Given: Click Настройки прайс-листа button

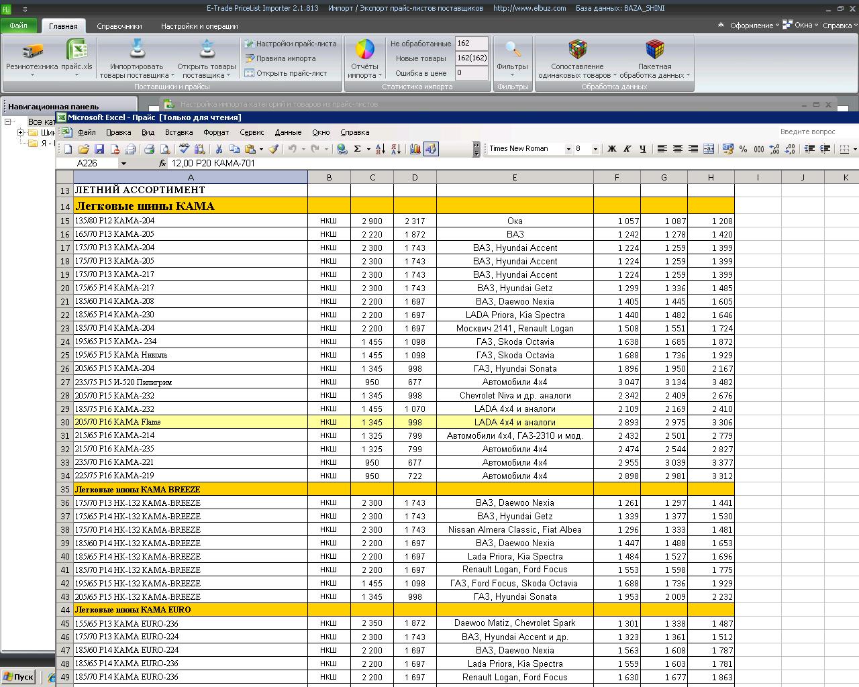Looking at the screenshot, I should (290, 44).
